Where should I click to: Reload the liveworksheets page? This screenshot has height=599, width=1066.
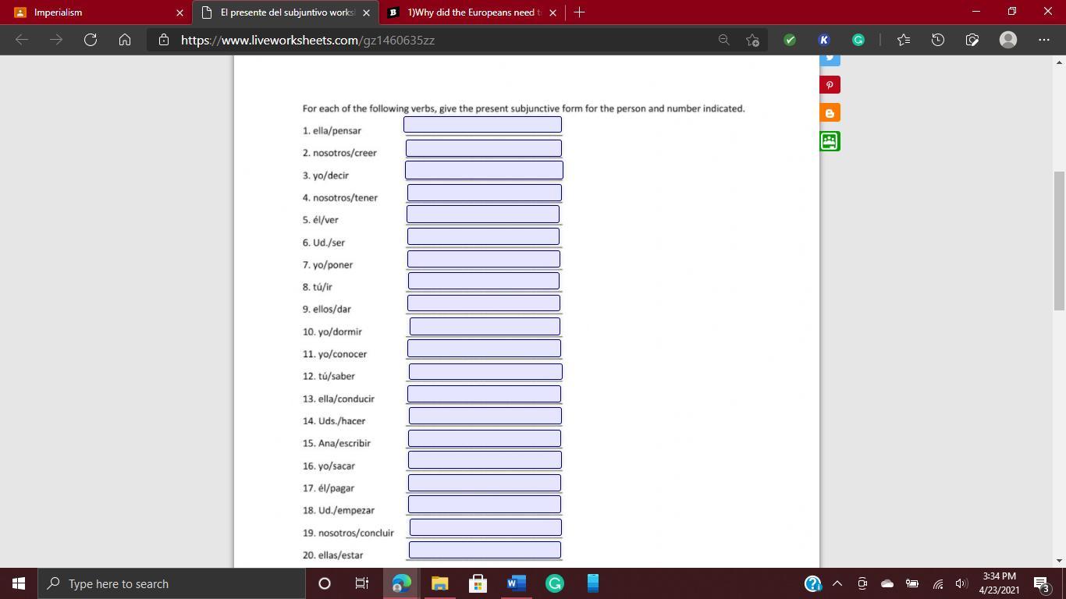pyautogui.click(x=91, y=40)
